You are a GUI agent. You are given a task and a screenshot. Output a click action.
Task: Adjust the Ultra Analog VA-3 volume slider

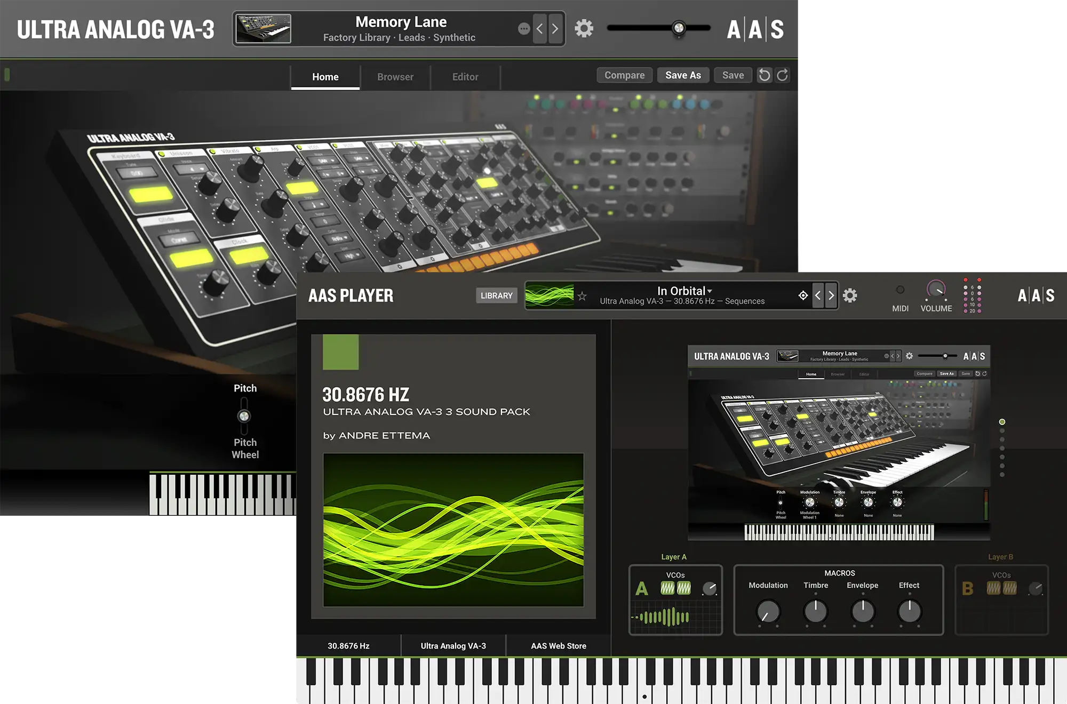(x=659, y=28)
